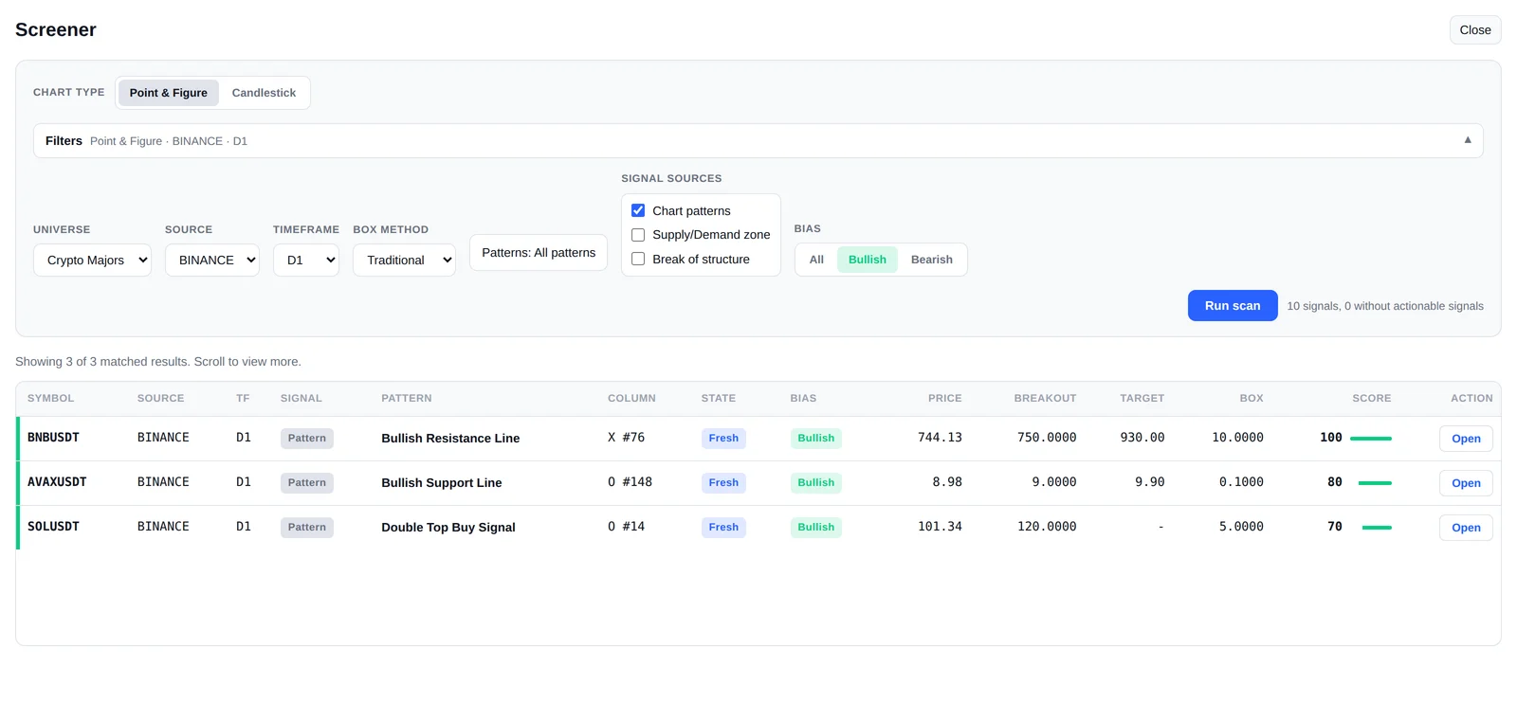Click the Bullish bias badge for AVAXUSDT
Viewport: 1517px width, 720px height.
tap(816, 483)
